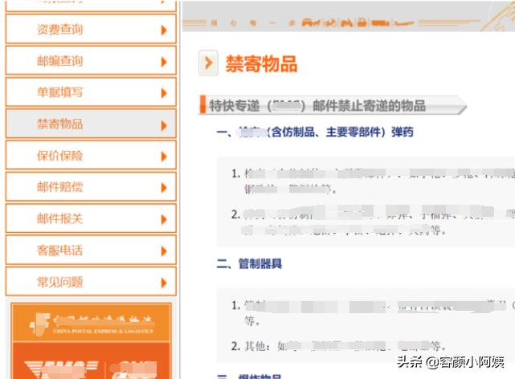Image resolution: width=515 pixels, height=379 pixels.
Task: Click the arrow beside 邮编查询
Action: tap(164, 62)
